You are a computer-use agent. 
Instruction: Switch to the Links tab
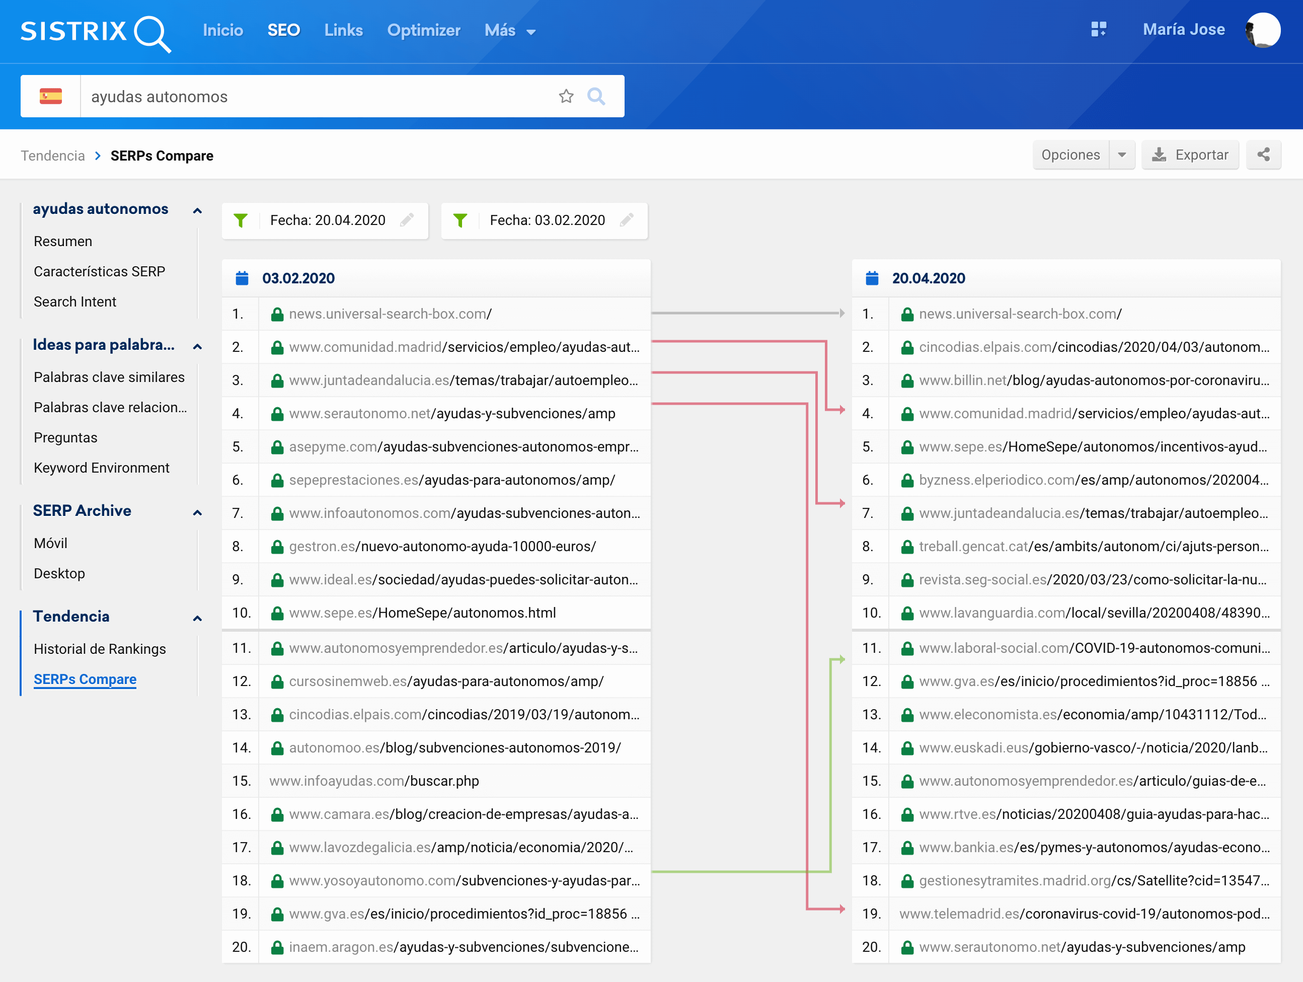pos(343,31)
